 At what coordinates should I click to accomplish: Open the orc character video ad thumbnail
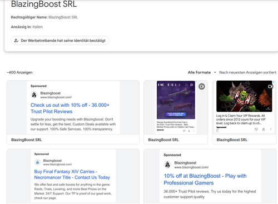[244, 96]
